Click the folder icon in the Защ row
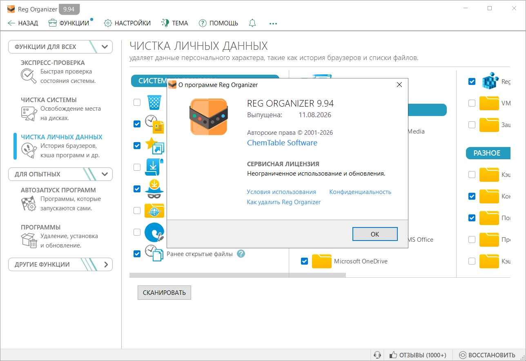Screen dimensions: 526x361 tap(489, 125)
